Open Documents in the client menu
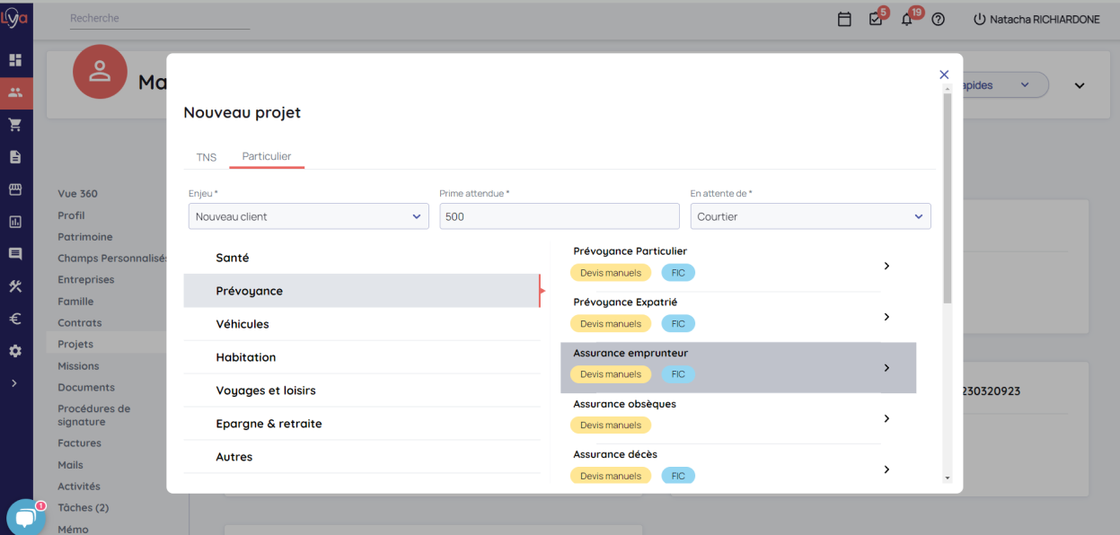The height and width of the screenshot is (535, 1120). 86,388
